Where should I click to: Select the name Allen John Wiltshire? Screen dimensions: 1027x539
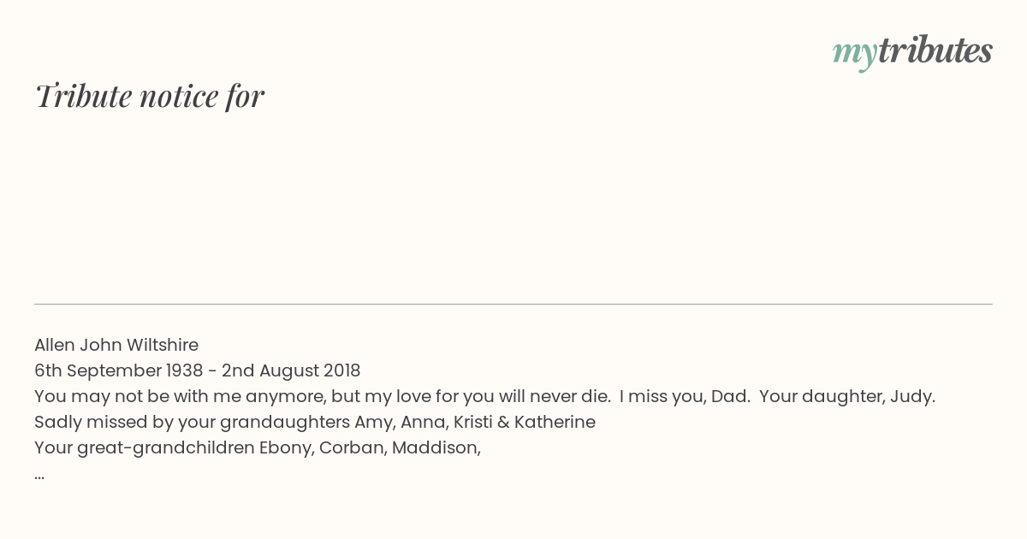[x=116, y=345]
